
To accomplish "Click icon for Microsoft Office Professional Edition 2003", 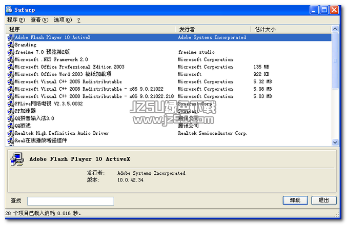I will pos(11,67).
